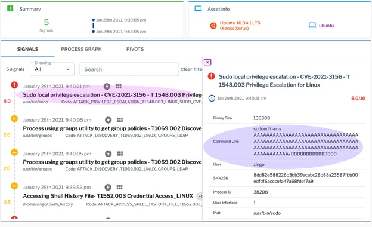
Task: Click the Asset info monitor icon
Action: 198,9
